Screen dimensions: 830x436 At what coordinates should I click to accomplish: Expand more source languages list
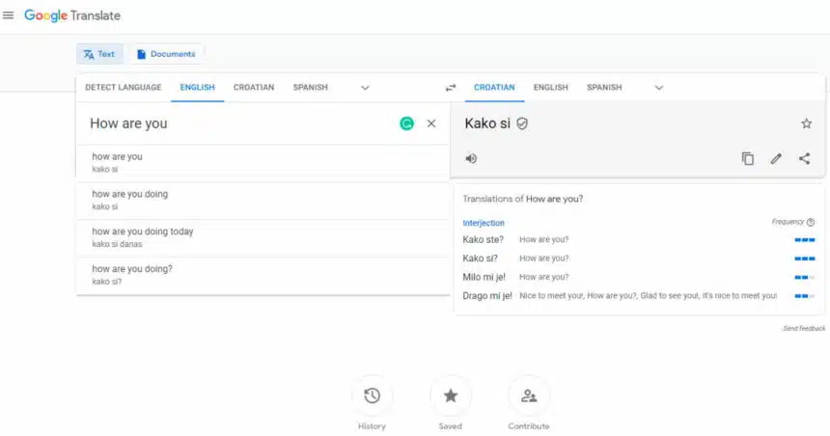click(365, 88)
